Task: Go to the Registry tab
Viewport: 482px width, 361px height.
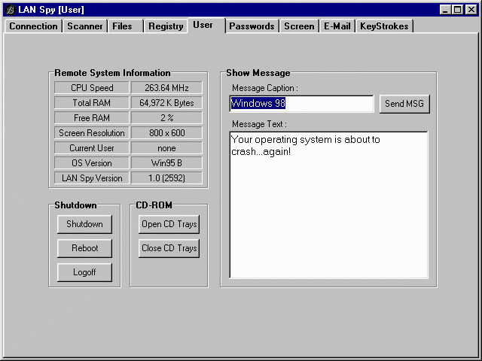Action: 166,26
